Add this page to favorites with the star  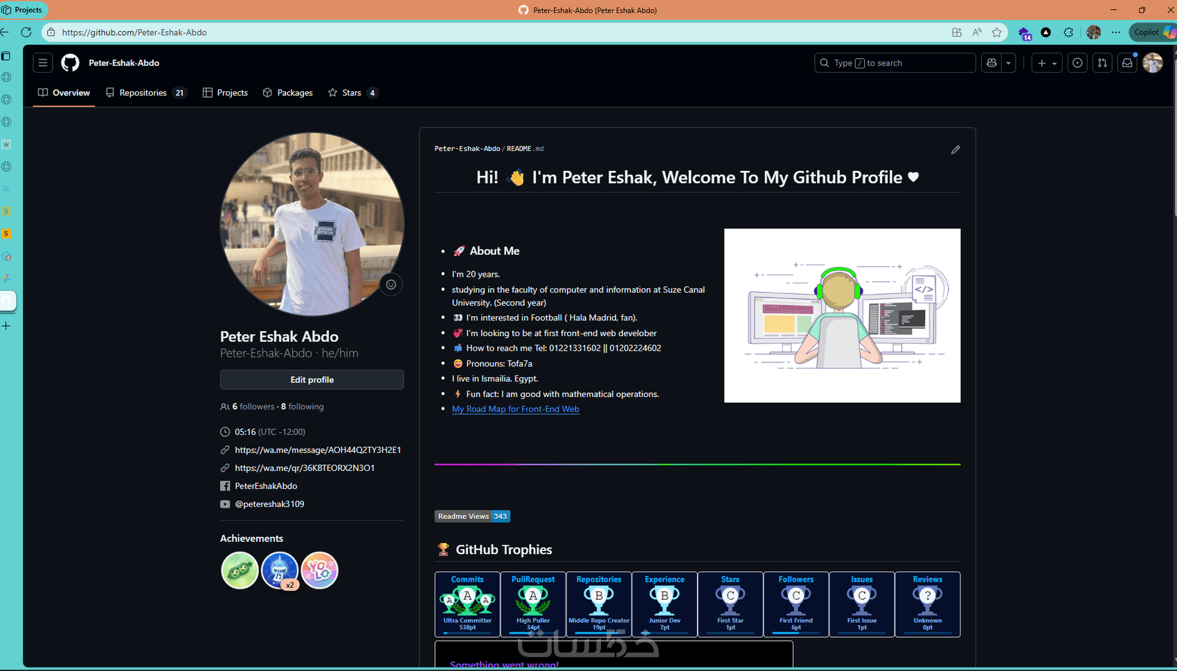click(997, 33)
